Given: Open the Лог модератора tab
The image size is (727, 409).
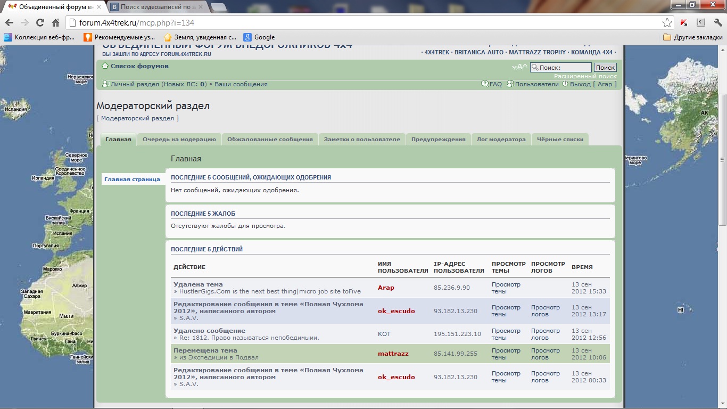Looking at the screenshot, I should tap(501, 140).
